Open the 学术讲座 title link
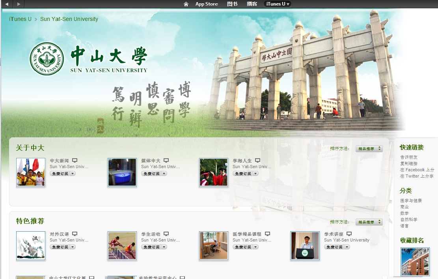The height and width of the screenshot is (279, 438). (x=334, y=234)
